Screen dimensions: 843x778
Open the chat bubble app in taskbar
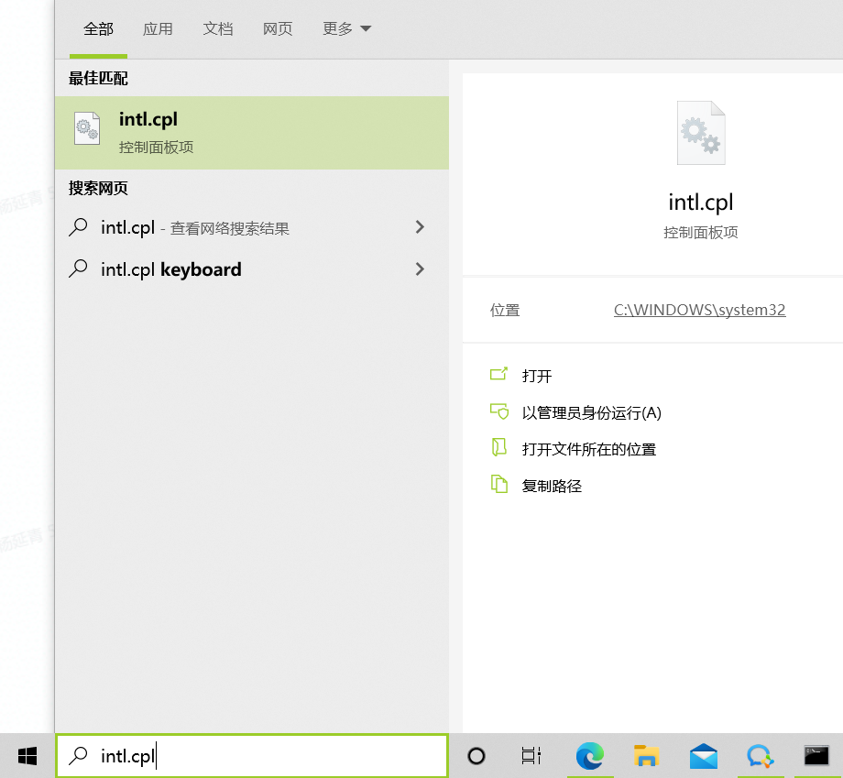(760, 756)
